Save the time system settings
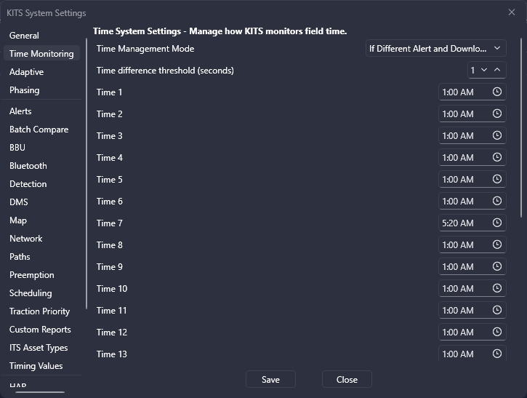Screen dimensions: 527x398 pos(270,379)
